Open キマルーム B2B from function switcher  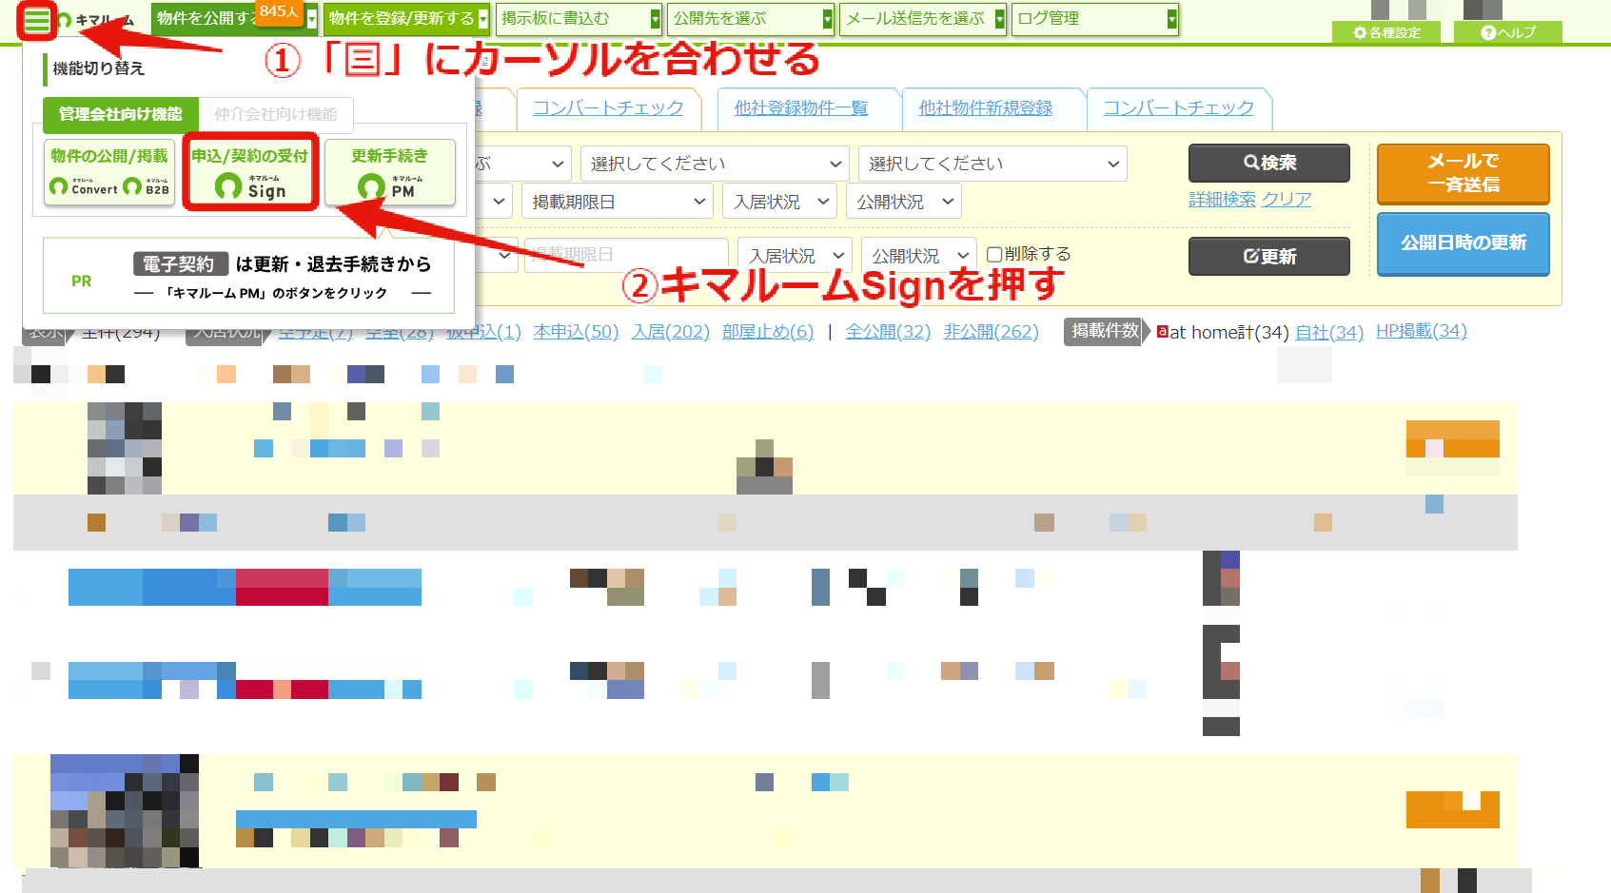pyautogui.click(x=146, y=186)
